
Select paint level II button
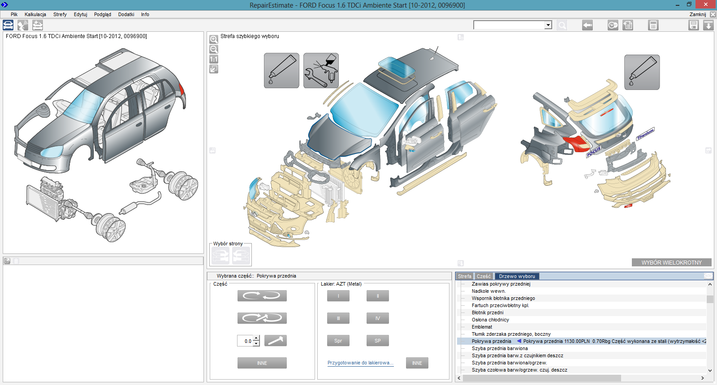pos(378,296)
